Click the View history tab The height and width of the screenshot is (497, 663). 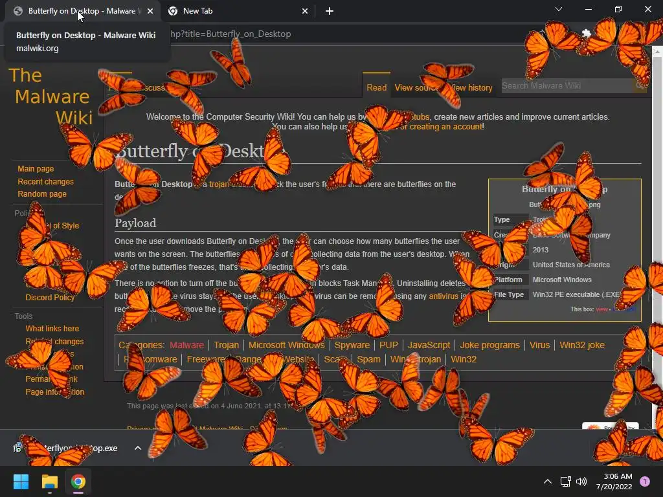(473, 87)
